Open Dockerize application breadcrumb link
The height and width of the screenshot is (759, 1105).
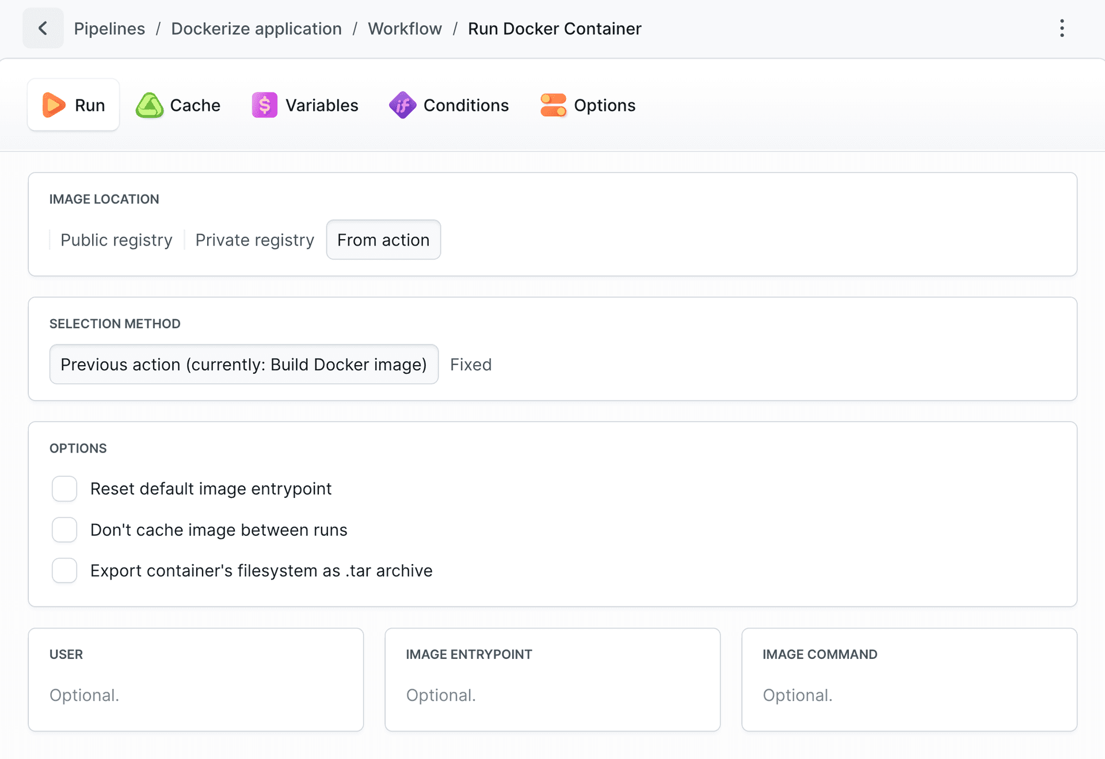coord(257,29)
